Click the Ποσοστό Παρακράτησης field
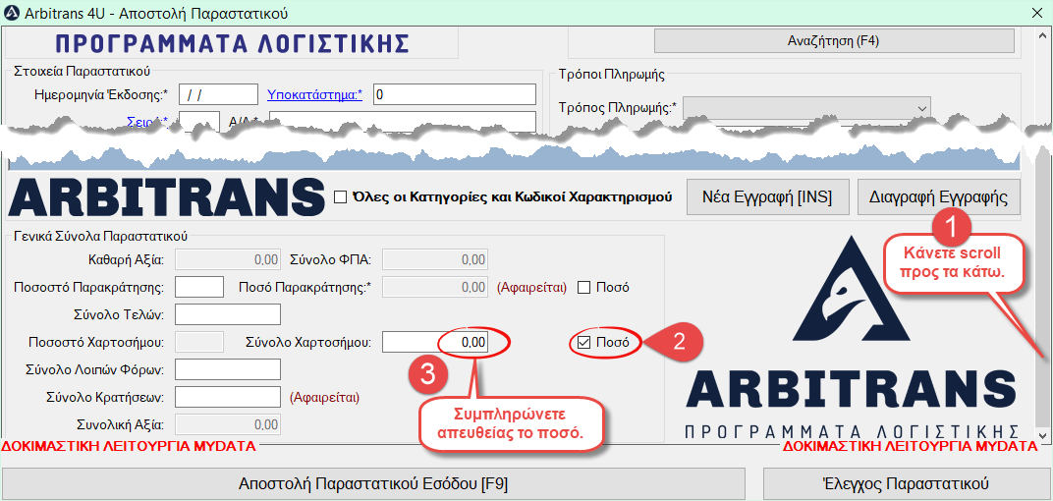 [x=198, y=287]
